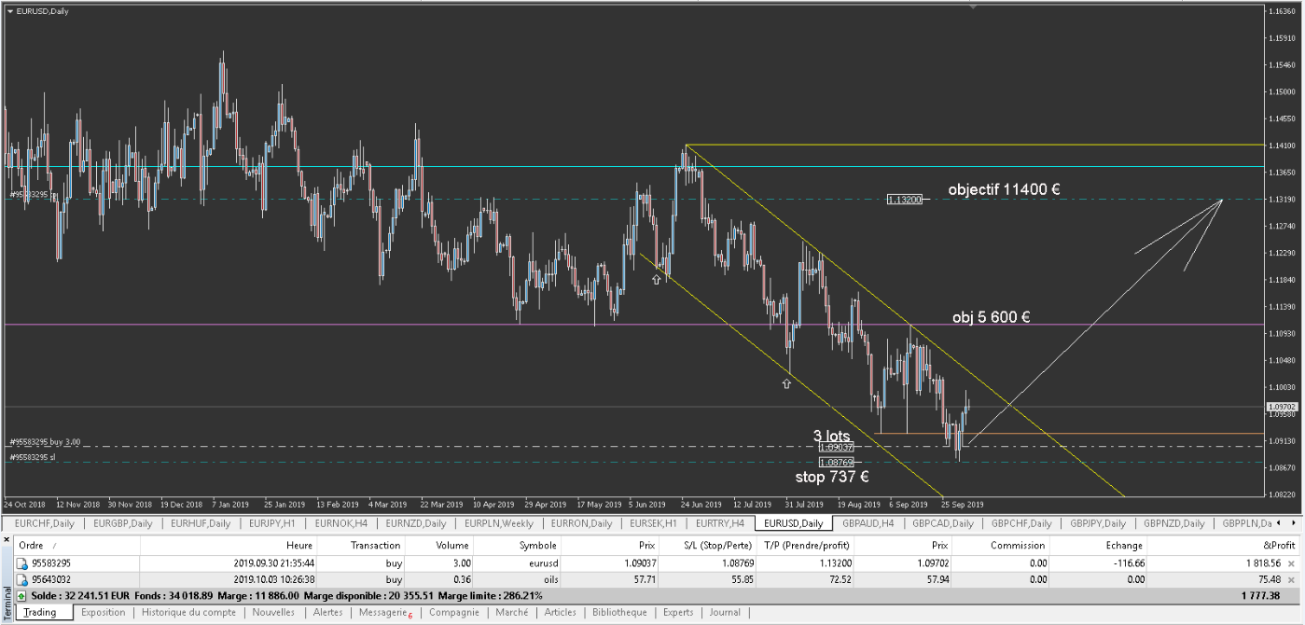Click the 'objectif 11400 €' text label

pos(1004,189)
